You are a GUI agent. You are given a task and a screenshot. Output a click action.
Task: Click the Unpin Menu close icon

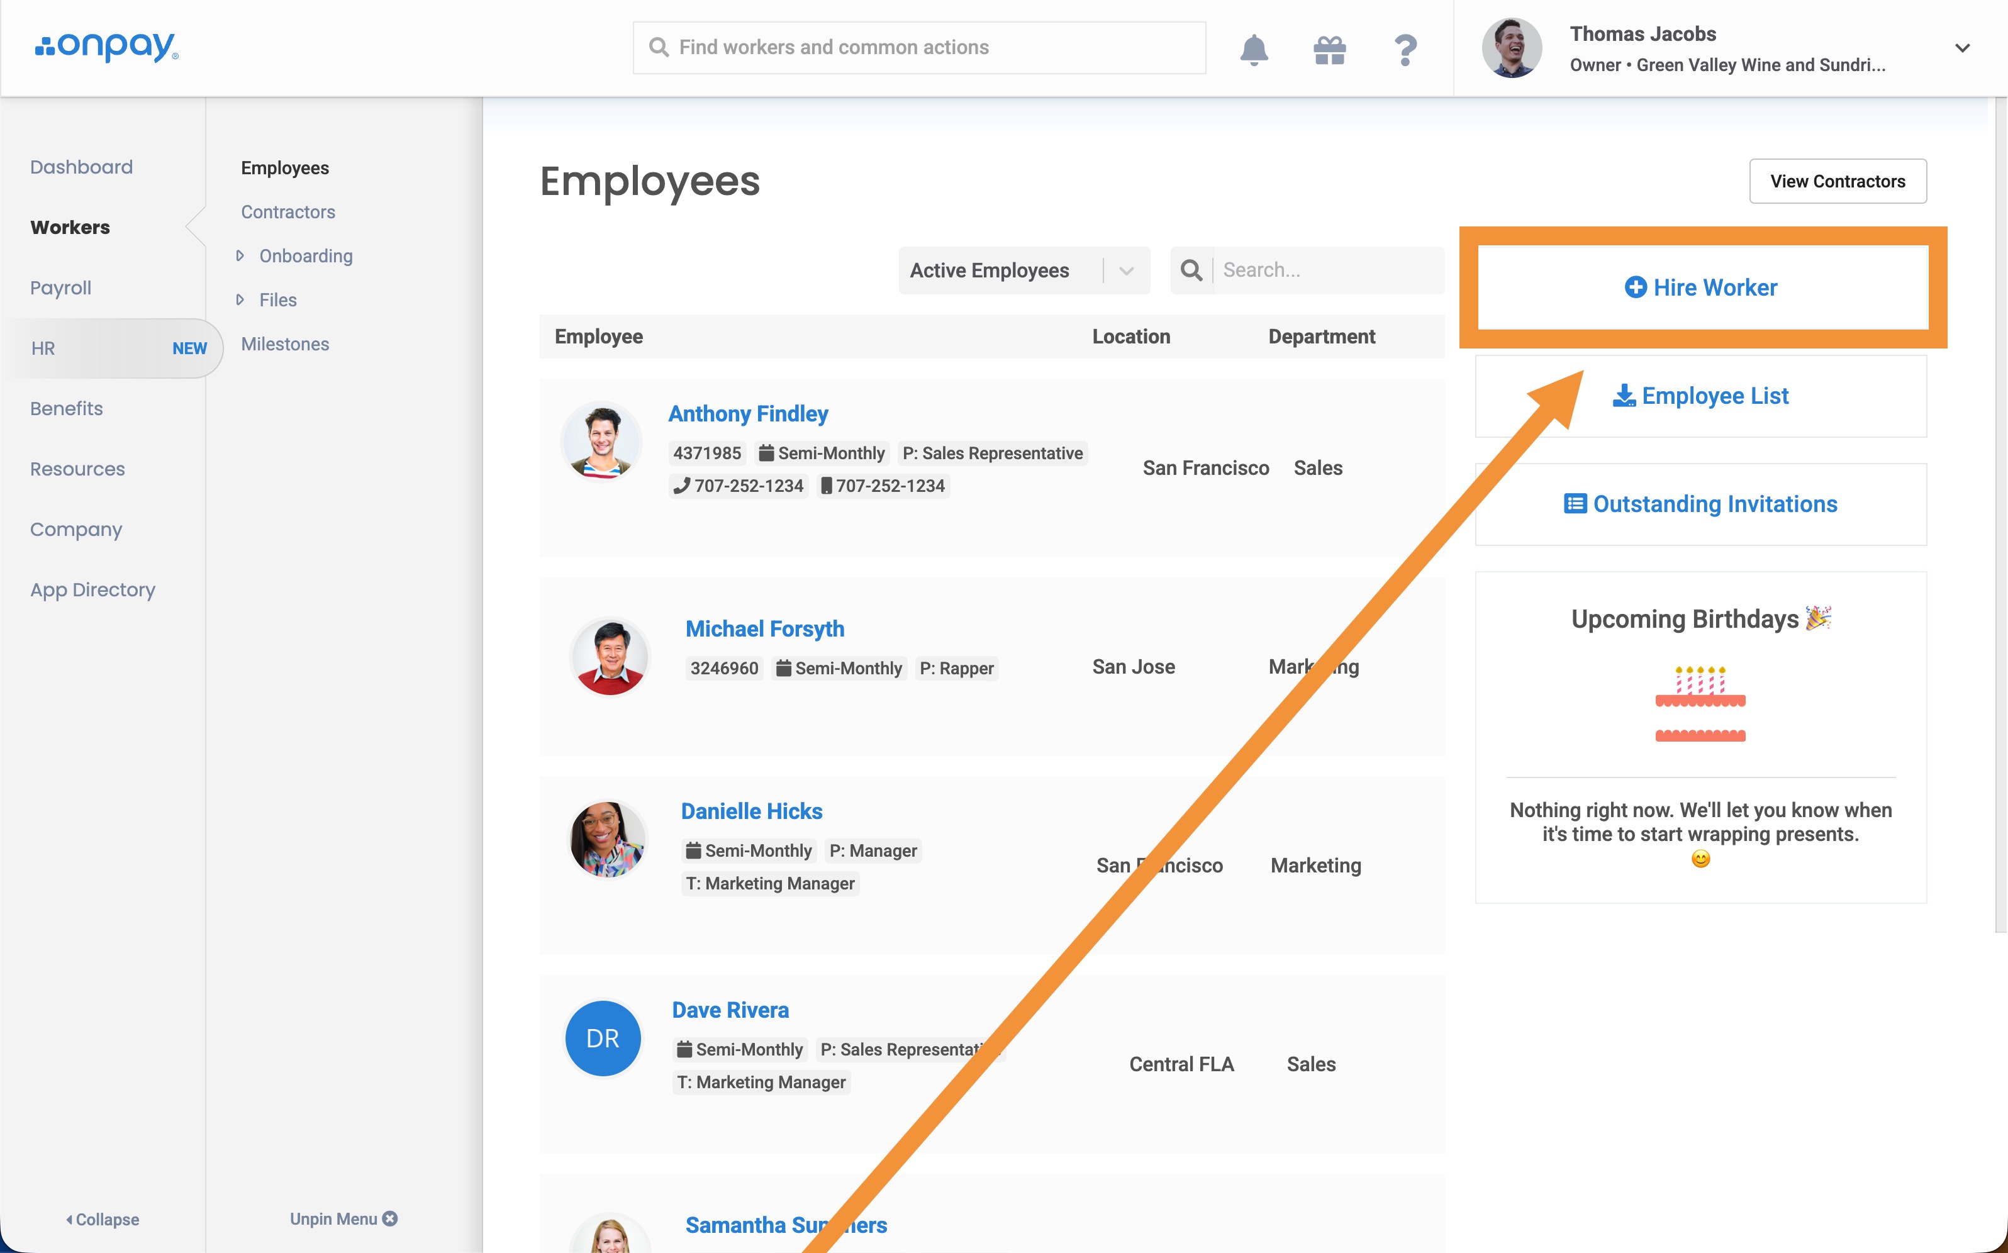[390, 1219]
